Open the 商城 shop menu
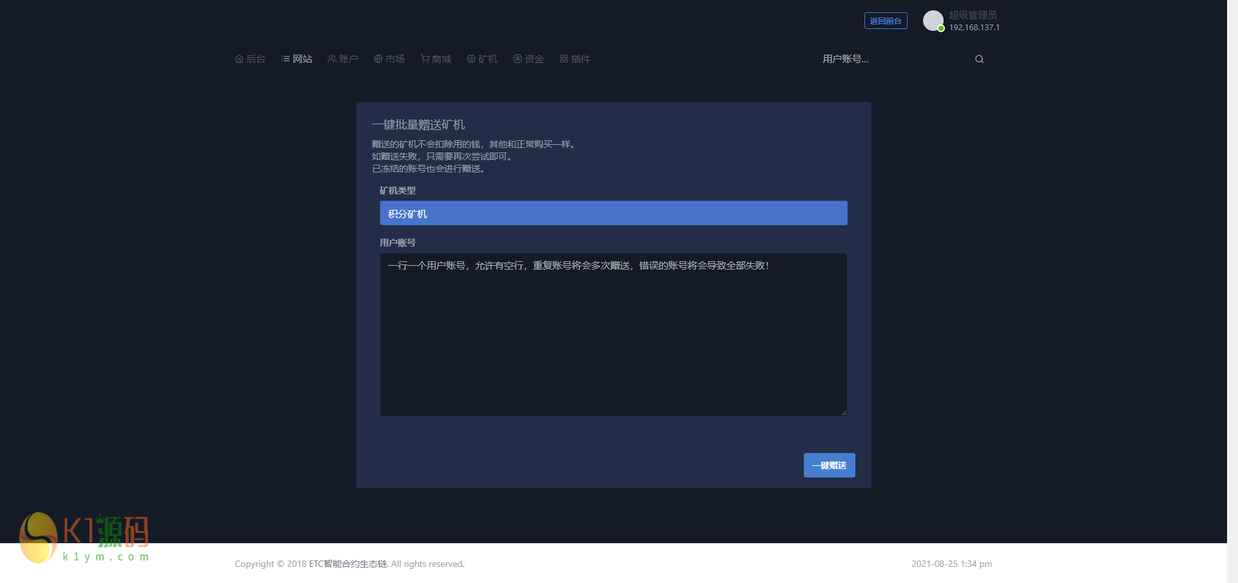 (436, 59)
